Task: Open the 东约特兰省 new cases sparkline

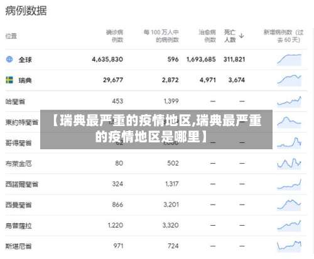Action: (x=290, y=122)
